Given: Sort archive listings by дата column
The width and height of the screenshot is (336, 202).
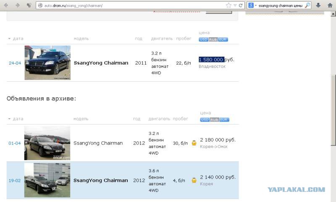Looking at the screenshot, I should (18, 119).
